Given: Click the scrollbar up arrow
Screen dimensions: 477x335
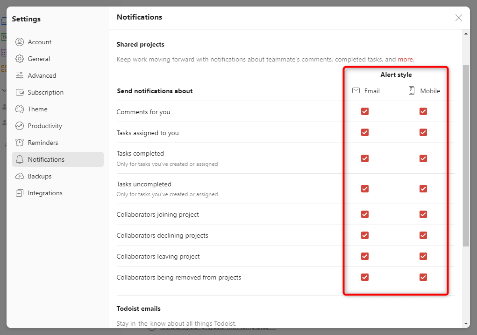Looking at the screenshot, I should pos(466,34).
